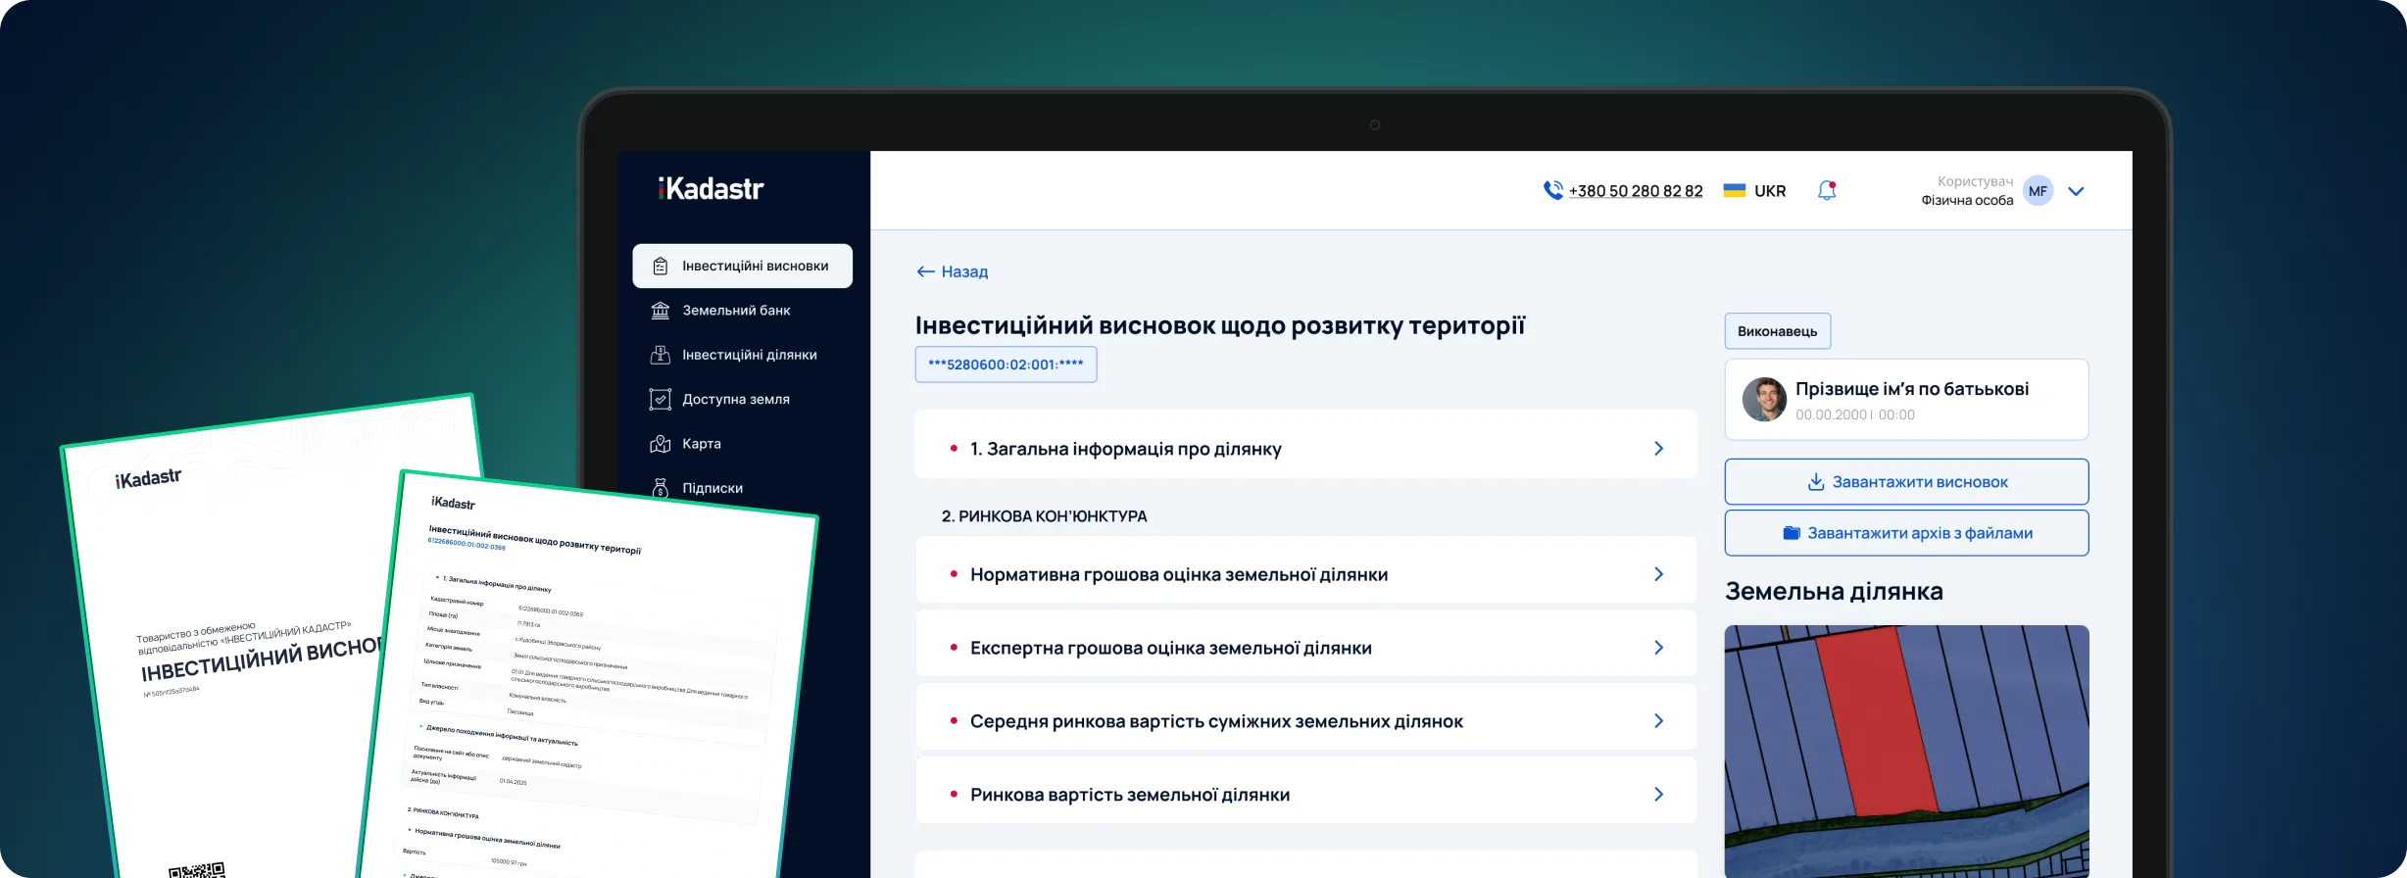Click the executor's profile photo

tap(1764, 400)
